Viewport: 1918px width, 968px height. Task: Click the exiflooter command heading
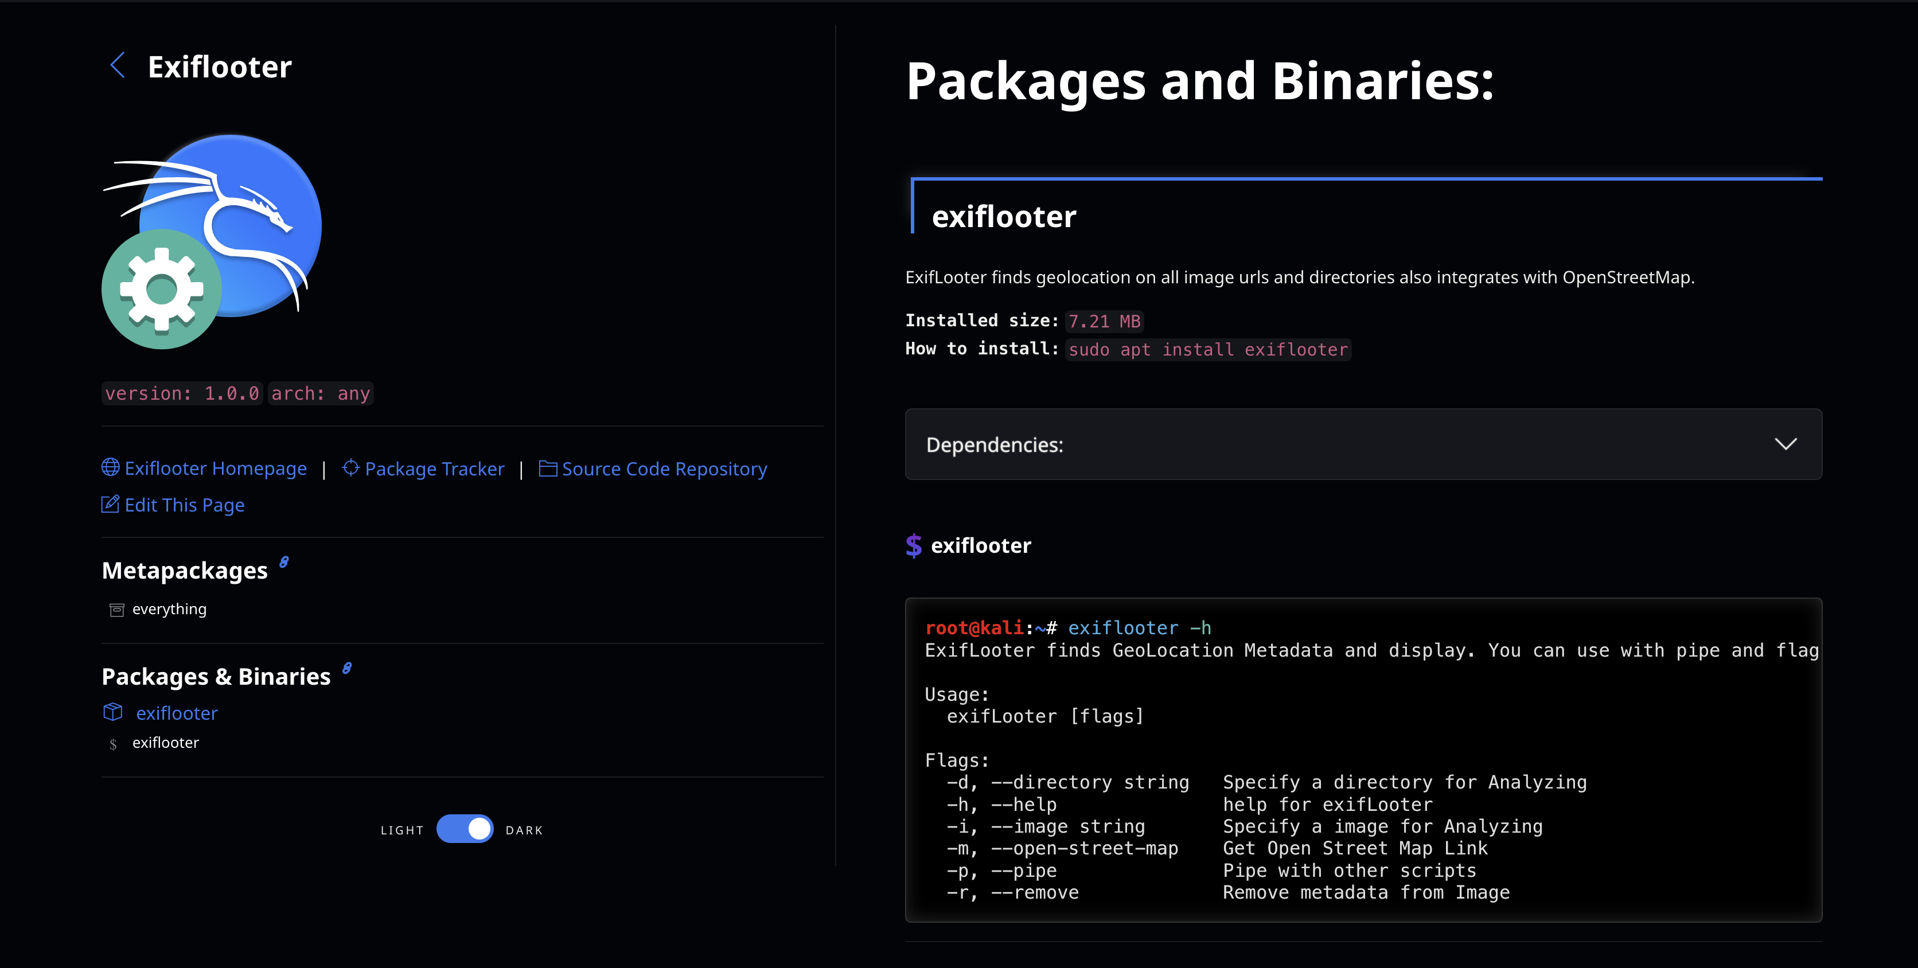click(981, 546)
